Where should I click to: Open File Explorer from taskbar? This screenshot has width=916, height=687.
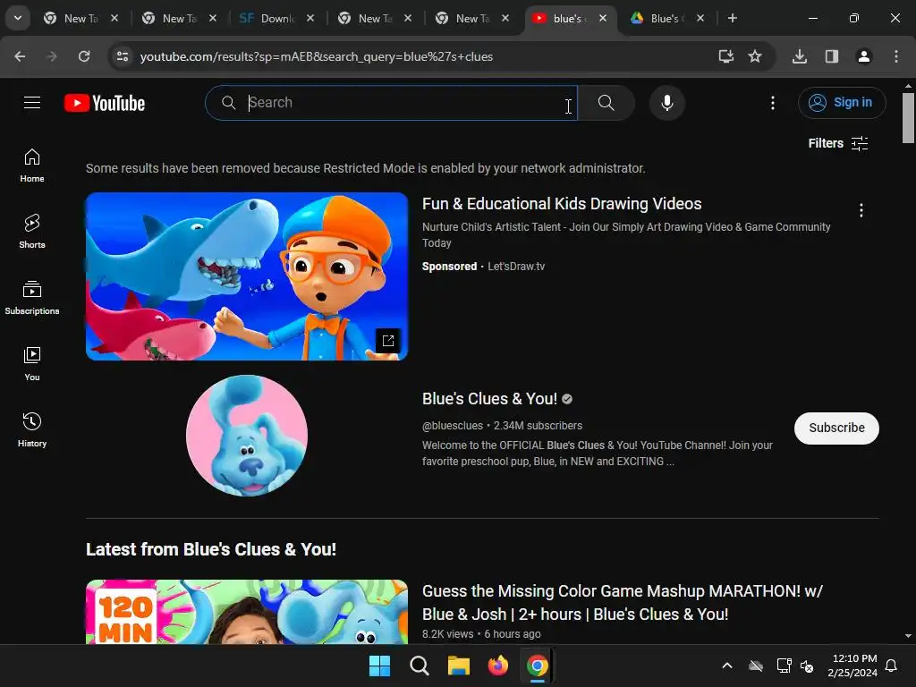(x=459, y=666)
